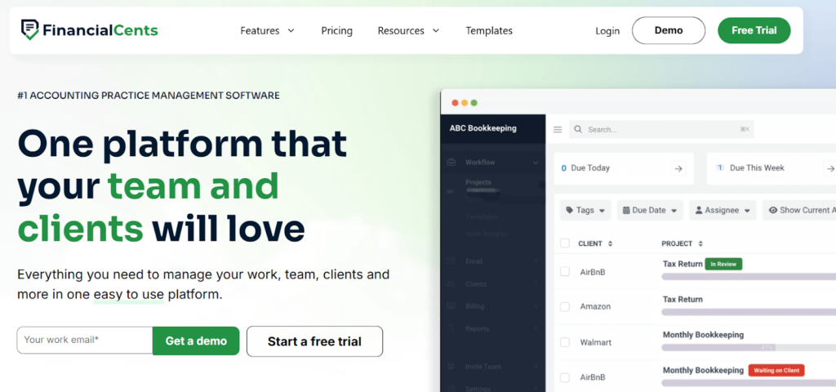Click the hamburger menu icon beside search

click(x=558, y=129)
